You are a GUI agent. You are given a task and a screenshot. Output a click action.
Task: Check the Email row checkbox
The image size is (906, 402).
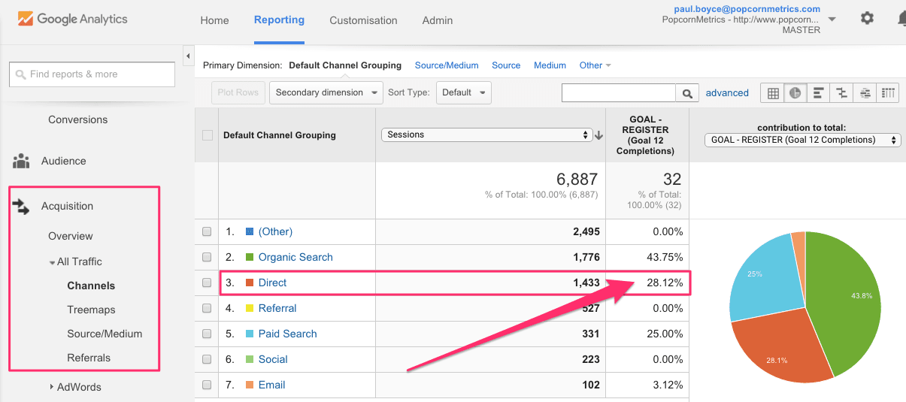point(208,385)
